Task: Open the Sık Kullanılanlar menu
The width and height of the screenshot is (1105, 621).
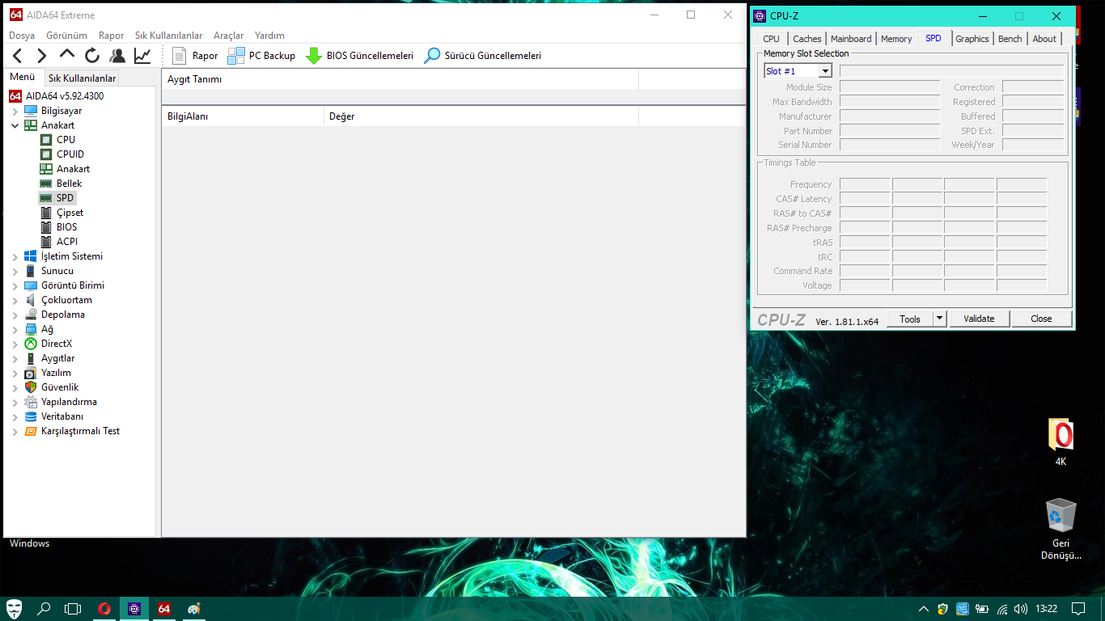Action: [168, 36]
